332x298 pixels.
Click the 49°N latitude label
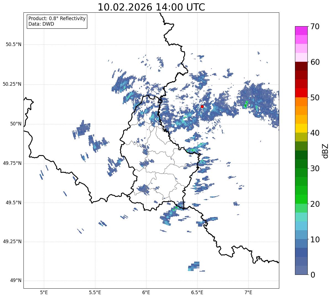coord(16,281)
